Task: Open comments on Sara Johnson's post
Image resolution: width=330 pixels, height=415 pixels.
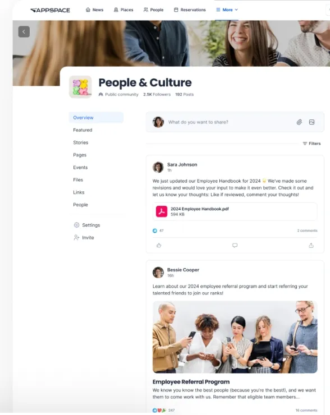Action: click(235, 245)
